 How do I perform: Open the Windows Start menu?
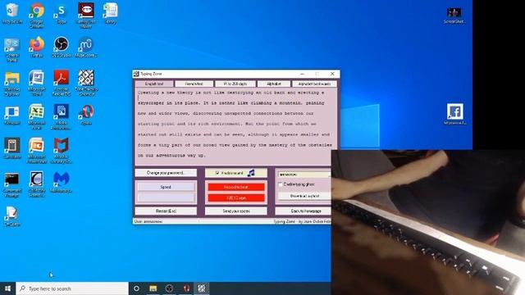click(x=7, y=288)
